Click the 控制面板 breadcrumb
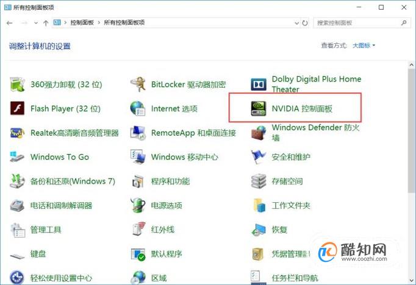 point(82,23)
